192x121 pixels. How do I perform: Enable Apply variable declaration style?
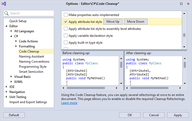(x=66, y=36)
